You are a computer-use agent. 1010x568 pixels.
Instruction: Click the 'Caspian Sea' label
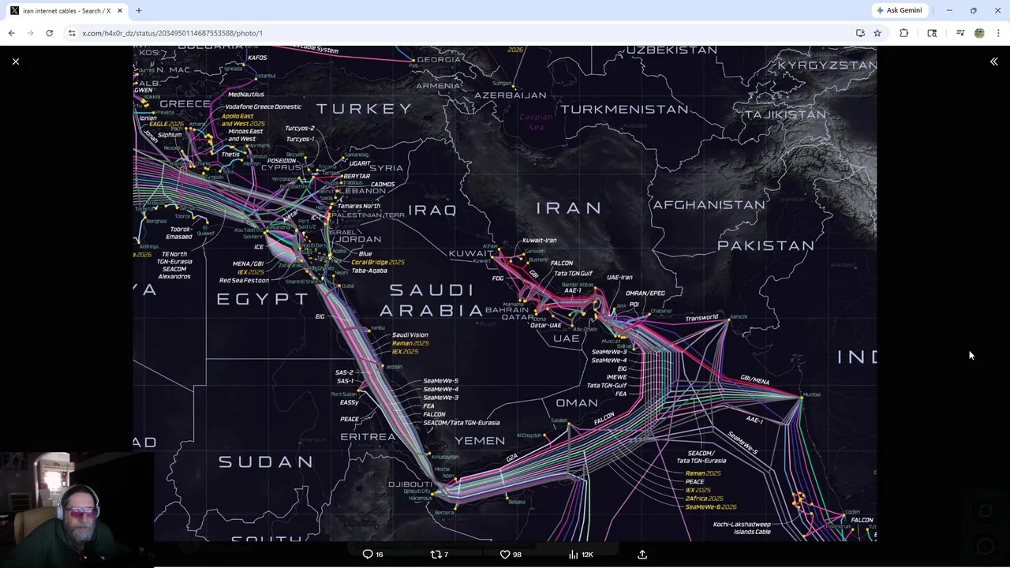coord(536,122)
